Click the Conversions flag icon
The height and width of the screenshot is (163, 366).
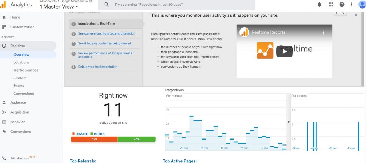coord(4,132)
